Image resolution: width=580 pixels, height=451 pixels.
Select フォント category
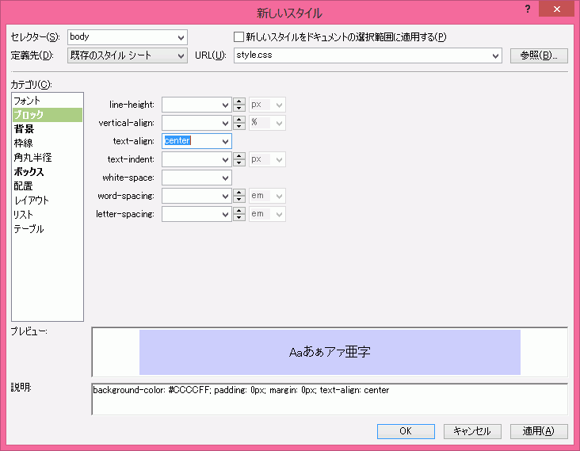click(48, 101)
